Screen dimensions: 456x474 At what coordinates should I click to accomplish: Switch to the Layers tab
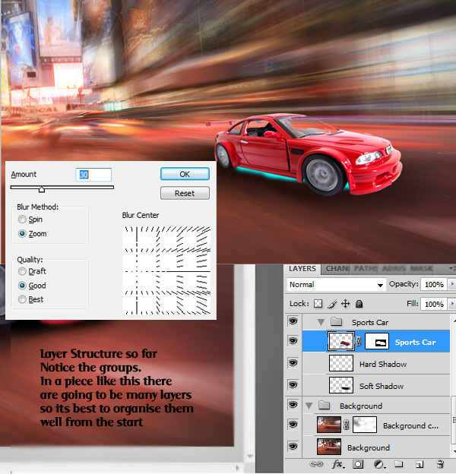point(302,268)
